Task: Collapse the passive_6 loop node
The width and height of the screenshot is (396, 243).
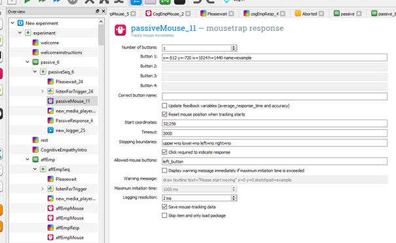Action: pos(27,62)
